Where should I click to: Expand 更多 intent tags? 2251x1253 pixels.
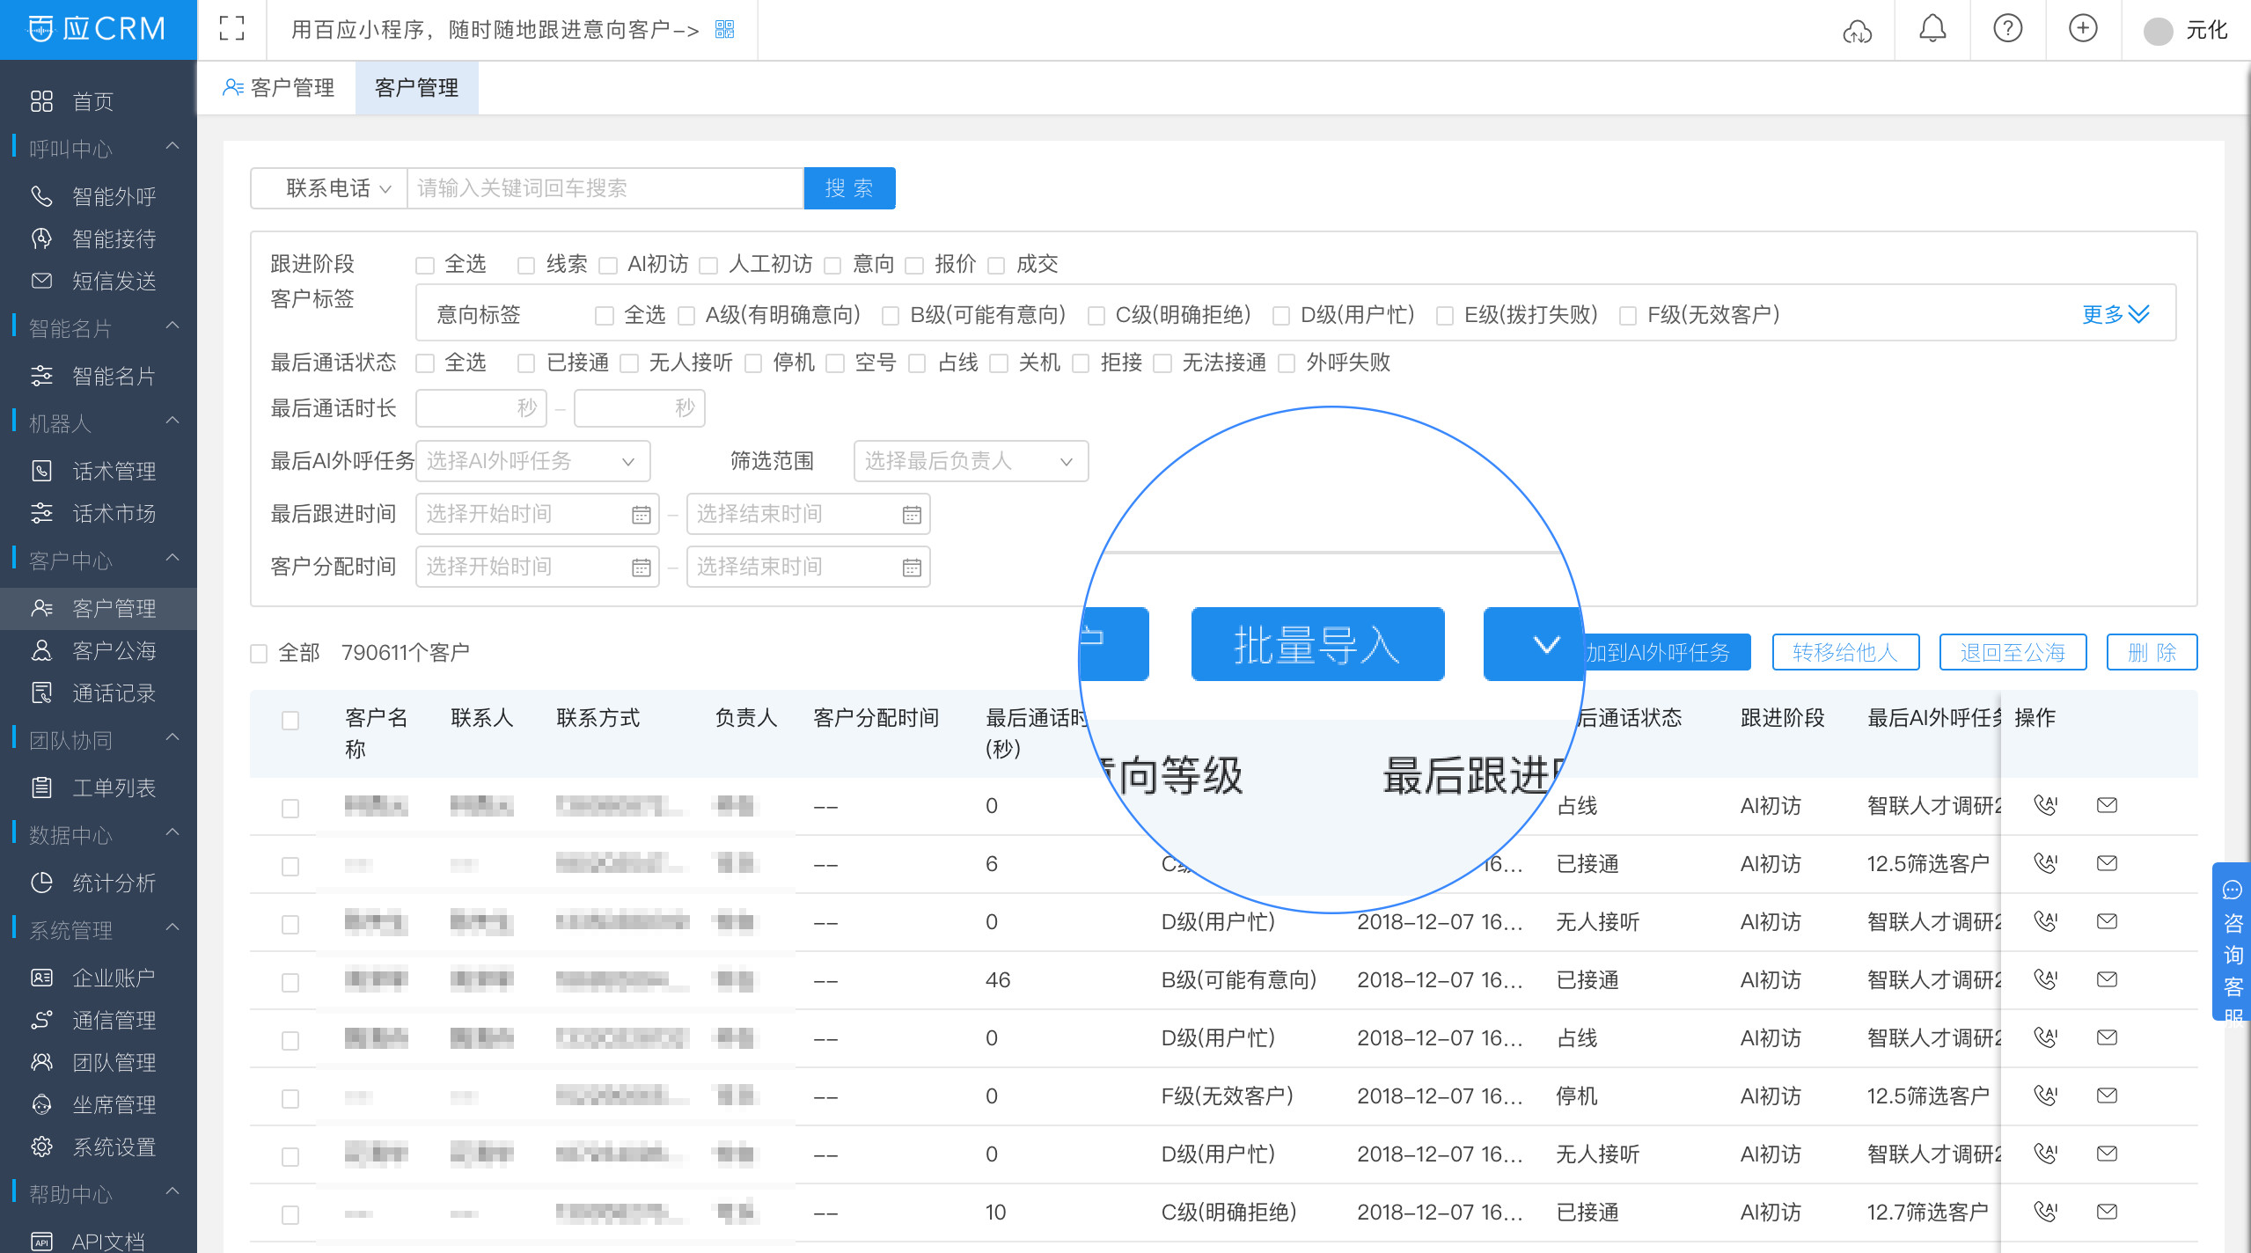2115,314
